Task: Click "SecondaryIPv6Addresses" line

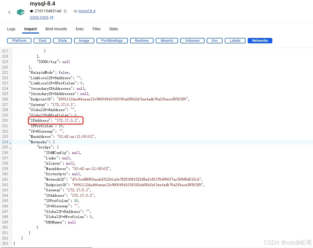Action: coord(59,94)
